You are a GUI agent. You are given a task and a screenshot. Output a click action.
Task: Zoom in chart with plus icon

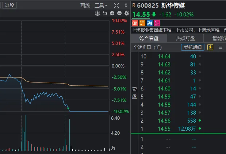112,13
